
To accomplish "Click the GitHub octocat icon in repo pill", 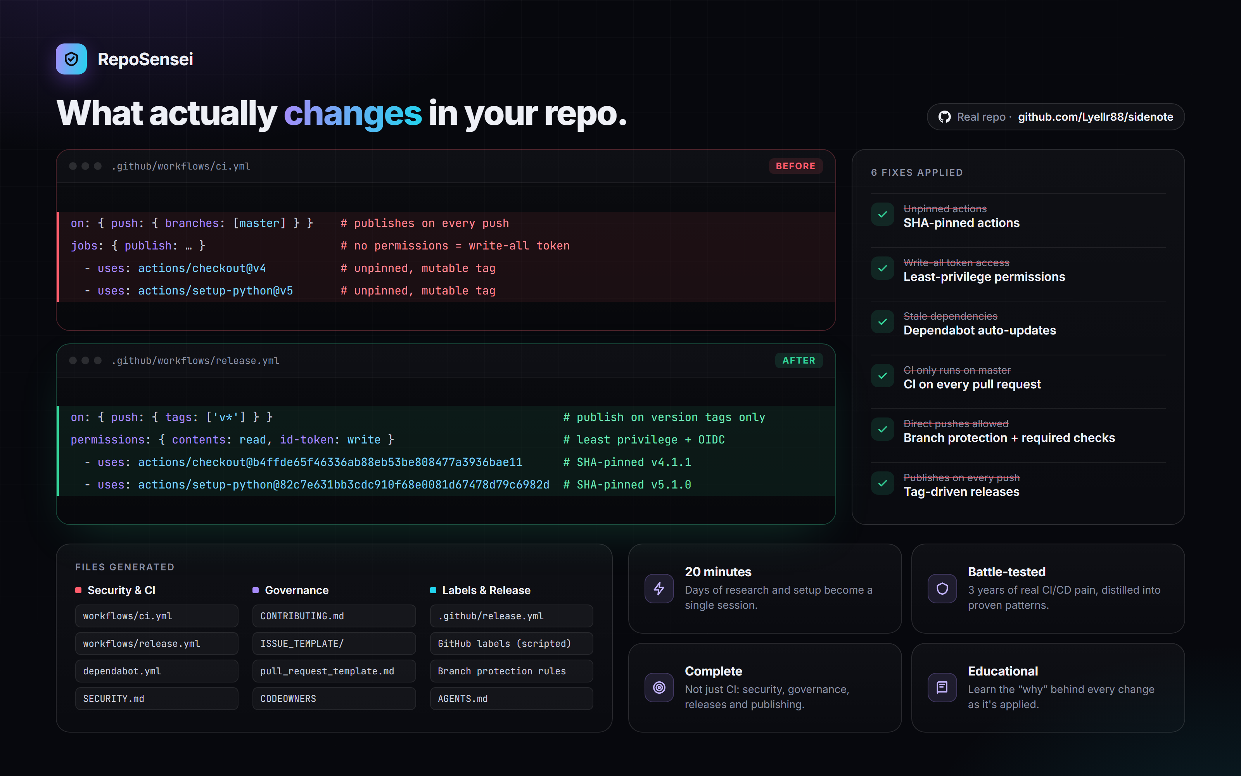I will pyautogui.click(x=944, y=117).
